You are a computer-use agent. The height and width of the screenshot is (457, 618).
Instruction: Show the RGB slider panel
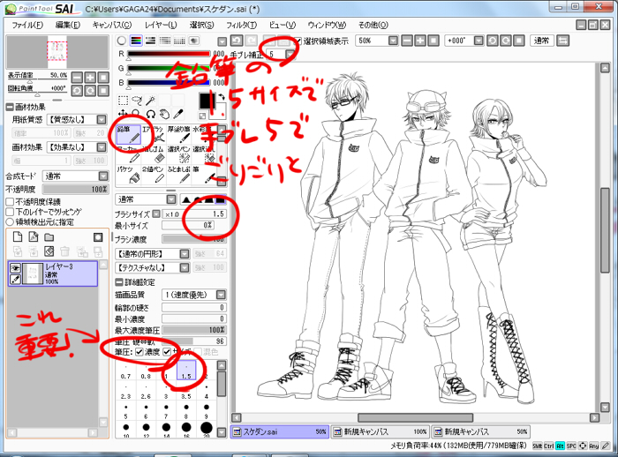click(x=136, y=41)
